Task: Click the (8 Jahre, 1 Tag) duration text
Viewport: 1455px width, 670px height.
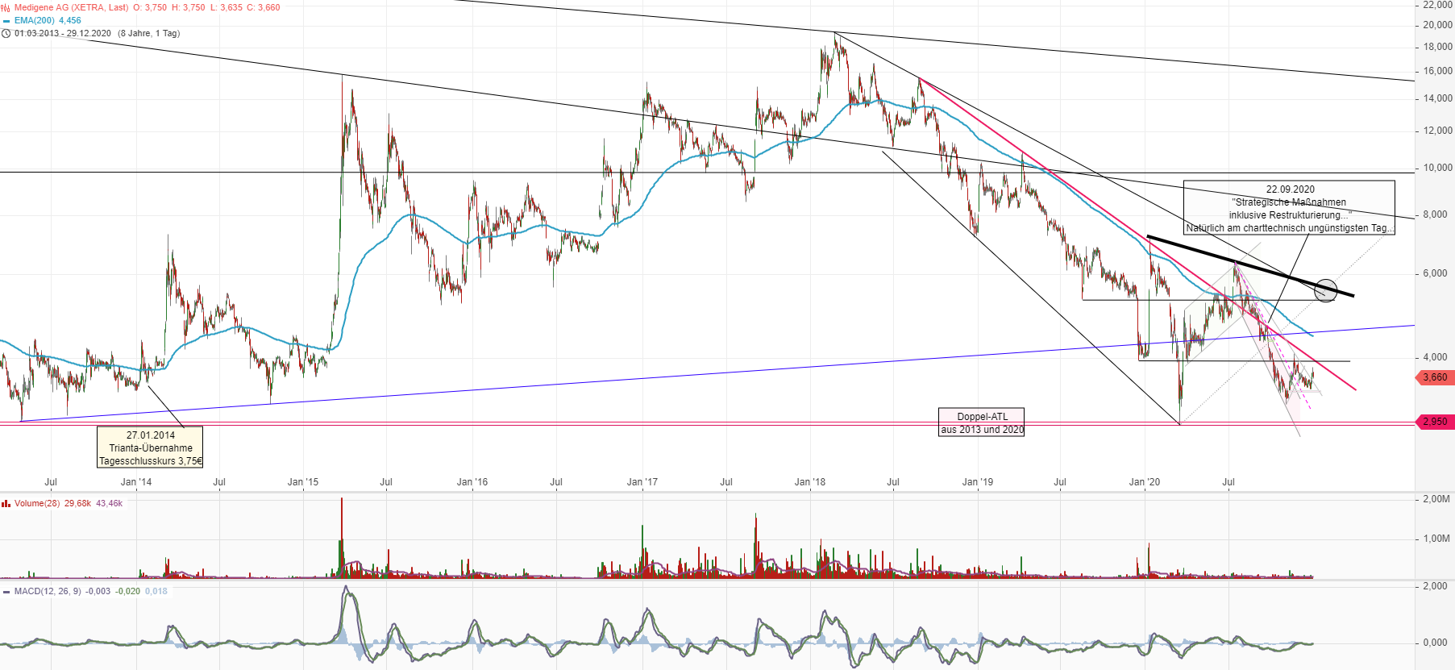Action: click(x=149, y=33)
